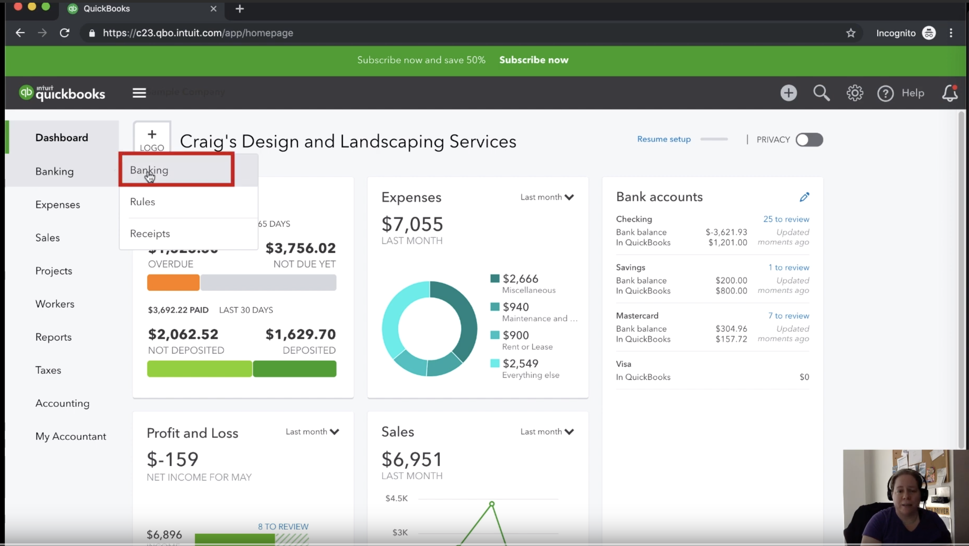Click the Incognito profile icon

928,33
